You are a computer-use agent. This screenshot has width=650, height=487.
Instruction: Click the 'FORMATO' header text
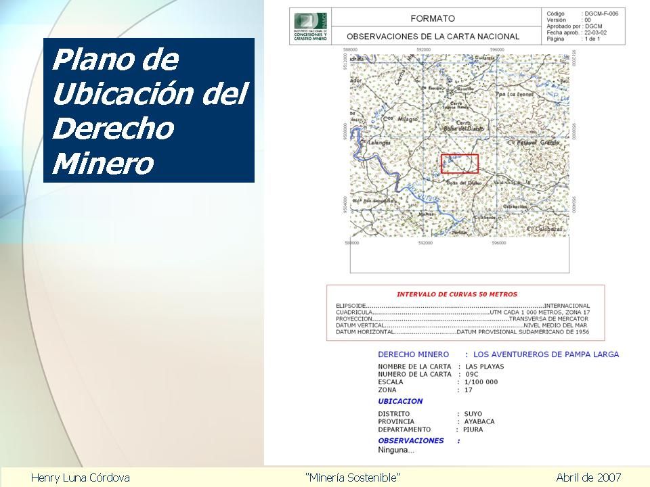pos(433,18)
